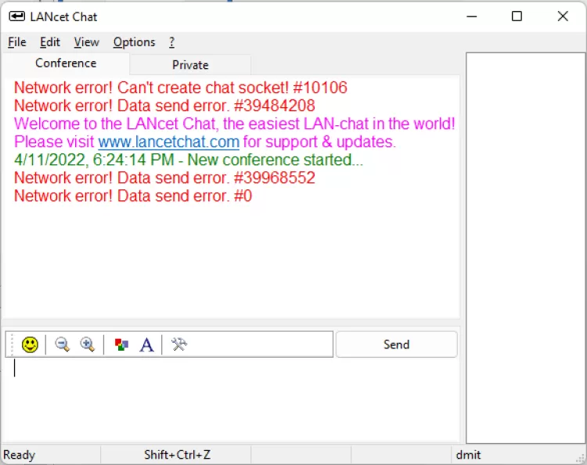Focus the message text input area
Image resolution: width=587 pixels, height=465 pixels.
click(x=232, y=400)
